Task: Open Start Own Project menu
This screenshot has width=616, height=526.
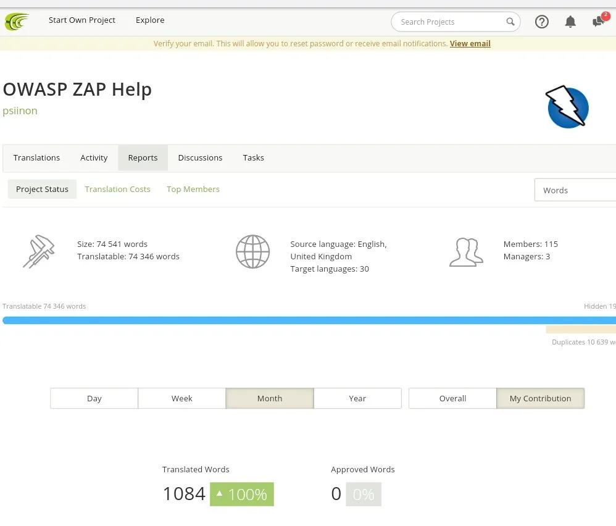Action: tap(81, 20)
